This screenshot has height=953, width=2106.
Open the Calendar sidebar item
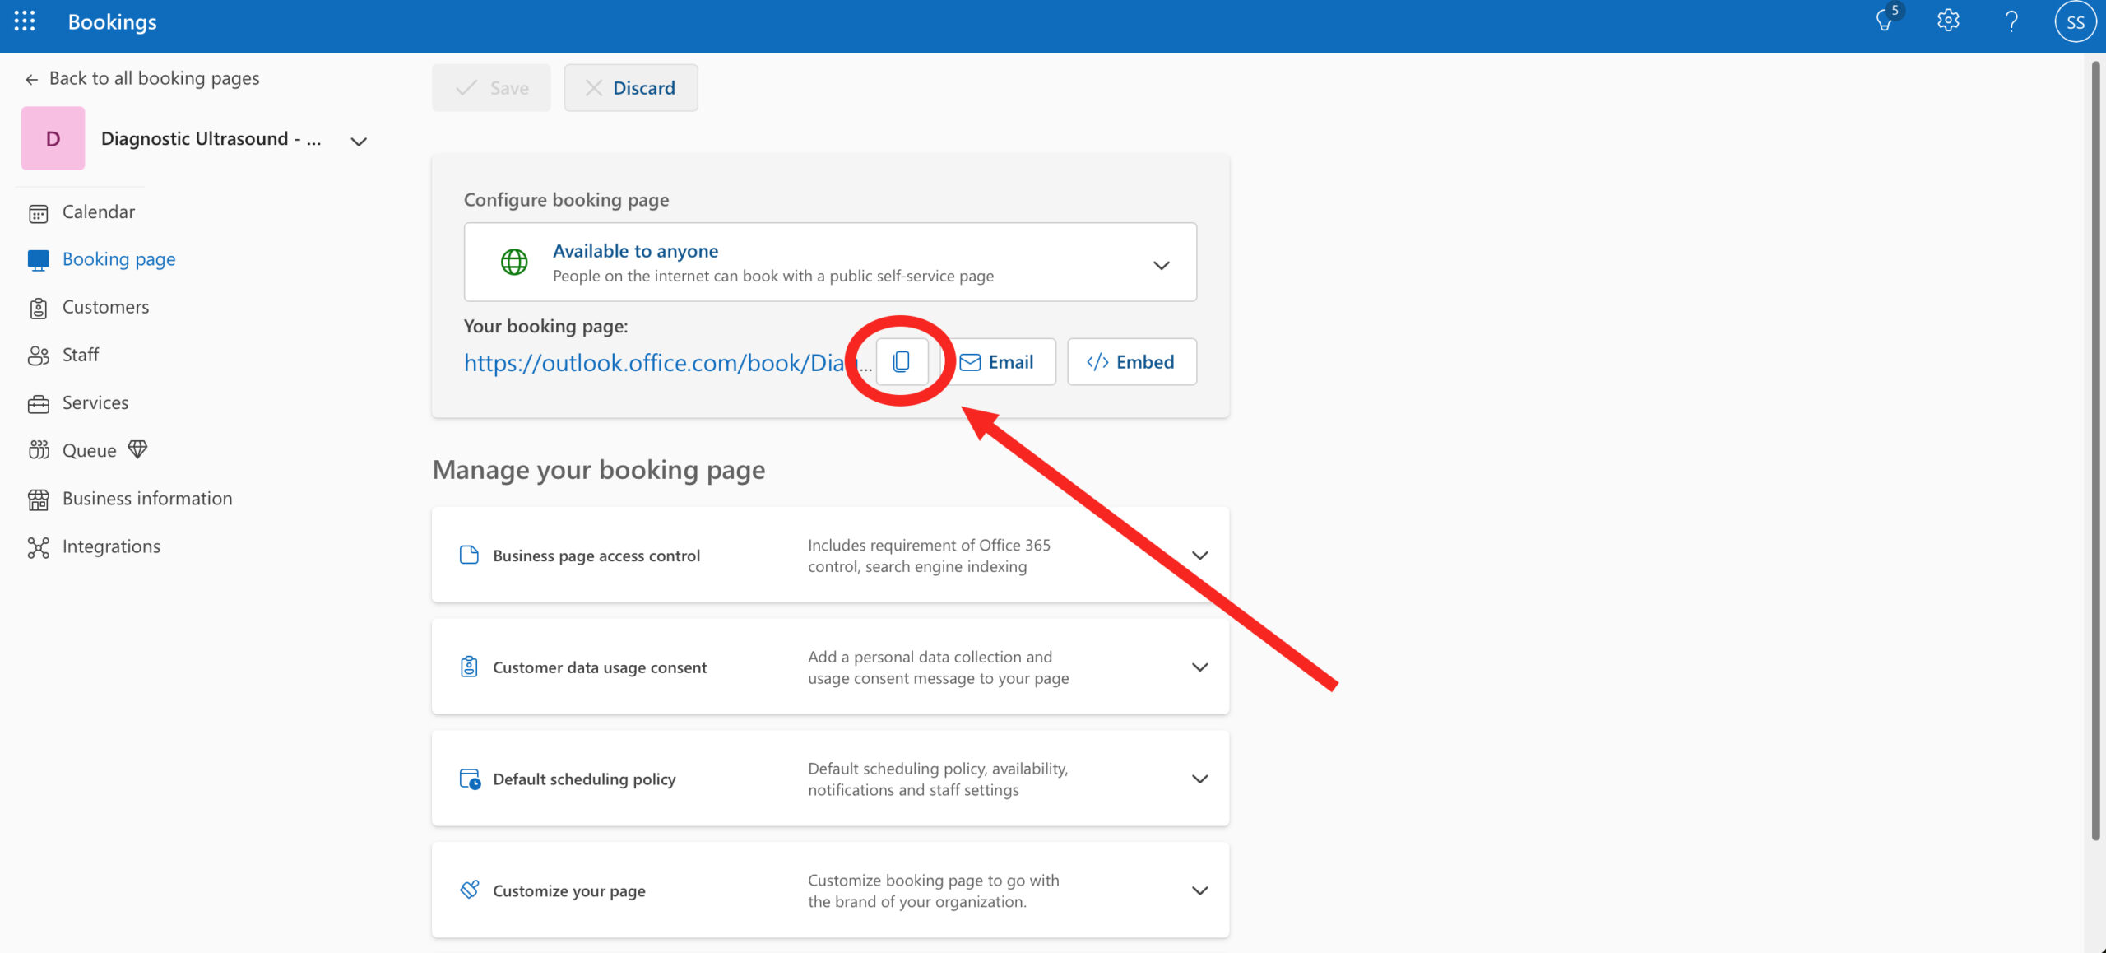coord(98,212)
